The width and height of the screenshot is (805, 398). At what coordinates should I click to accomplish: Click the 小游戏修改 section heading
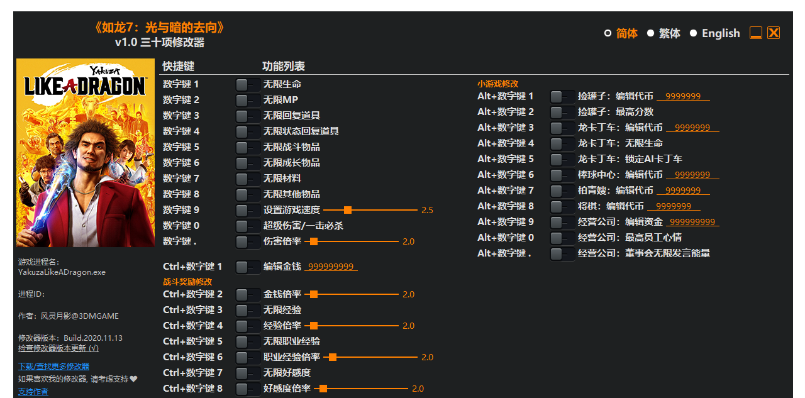pyautogui.click(x=498, y=84)
